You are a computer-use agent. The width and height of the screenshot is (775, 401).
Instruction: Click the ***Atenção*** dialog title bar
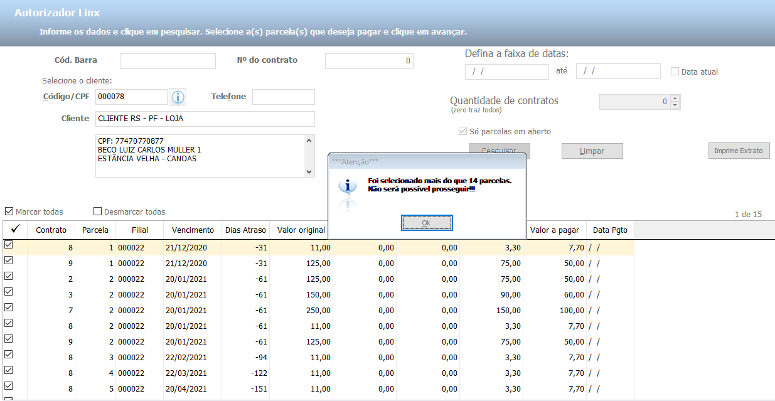[427, 161]
